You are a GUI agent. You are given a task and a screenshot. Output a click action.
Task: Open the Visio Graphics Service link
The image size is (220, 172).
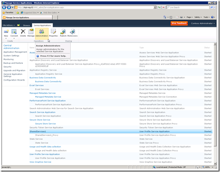40,162
